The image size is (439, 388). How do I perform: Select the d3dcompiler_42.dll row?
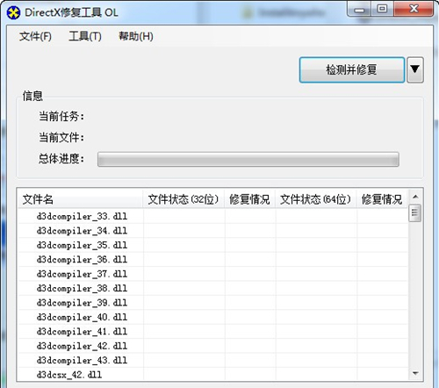click(x=212, y=346)
